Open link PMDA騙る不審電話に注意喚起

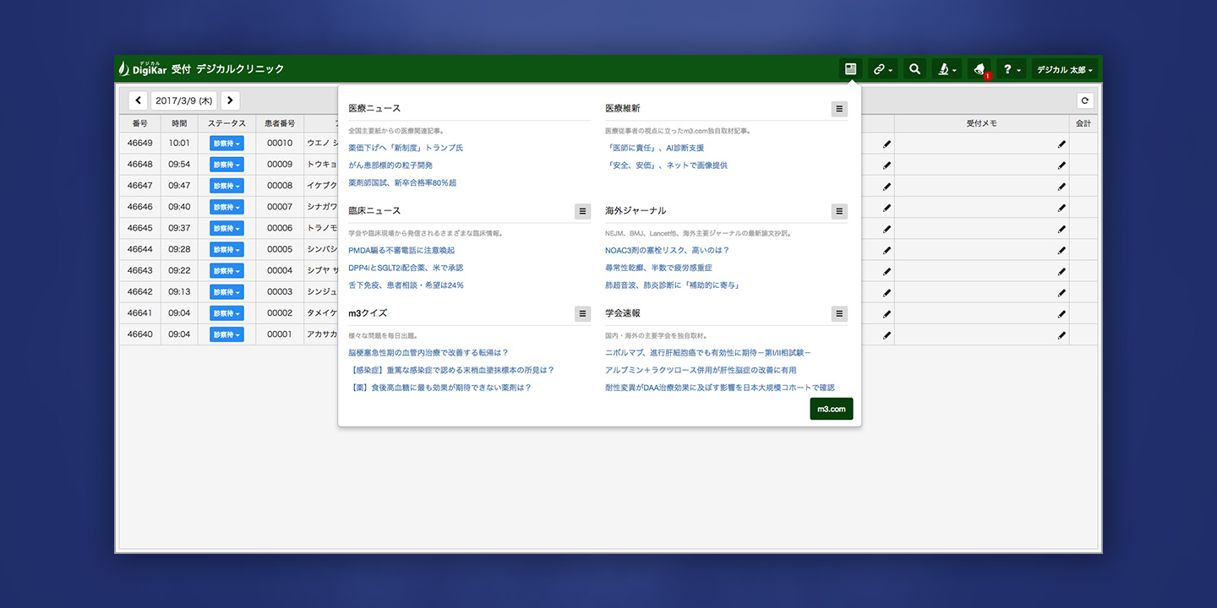point(401,250)
